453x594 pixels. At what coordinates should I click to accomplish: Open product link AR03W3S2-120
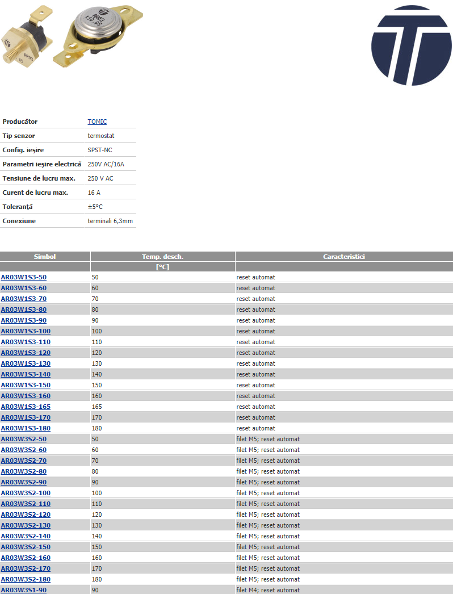pos(26,514)
